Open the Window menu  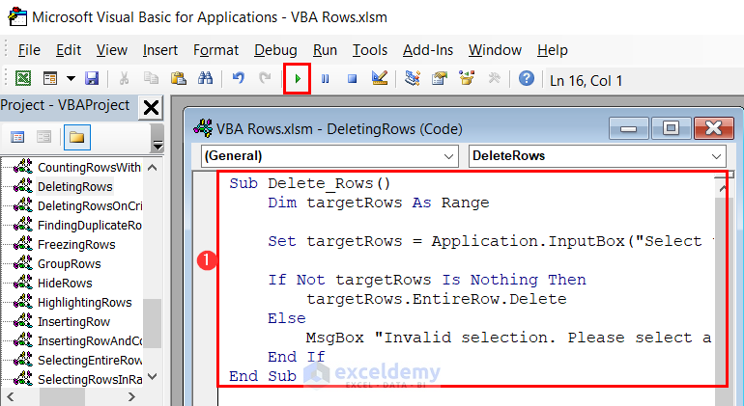pos(495,50)
